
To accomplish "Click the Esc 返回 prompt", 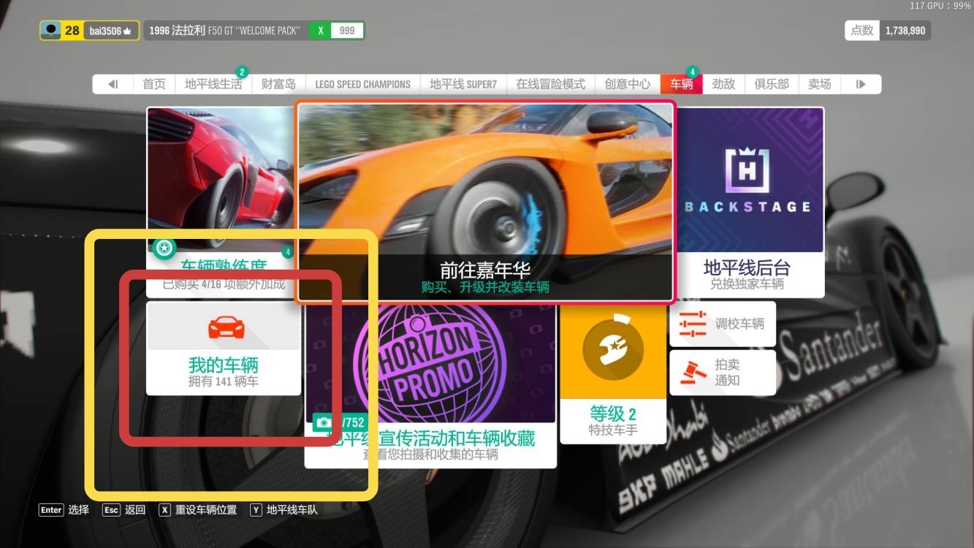I will point(123,510).
